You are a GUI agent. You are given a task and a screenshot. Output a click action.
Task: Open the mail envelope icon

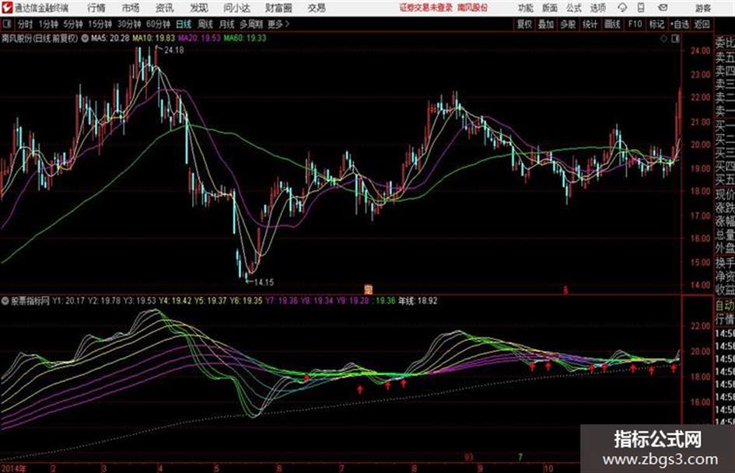pyautogui.click(x=663, y=8)
